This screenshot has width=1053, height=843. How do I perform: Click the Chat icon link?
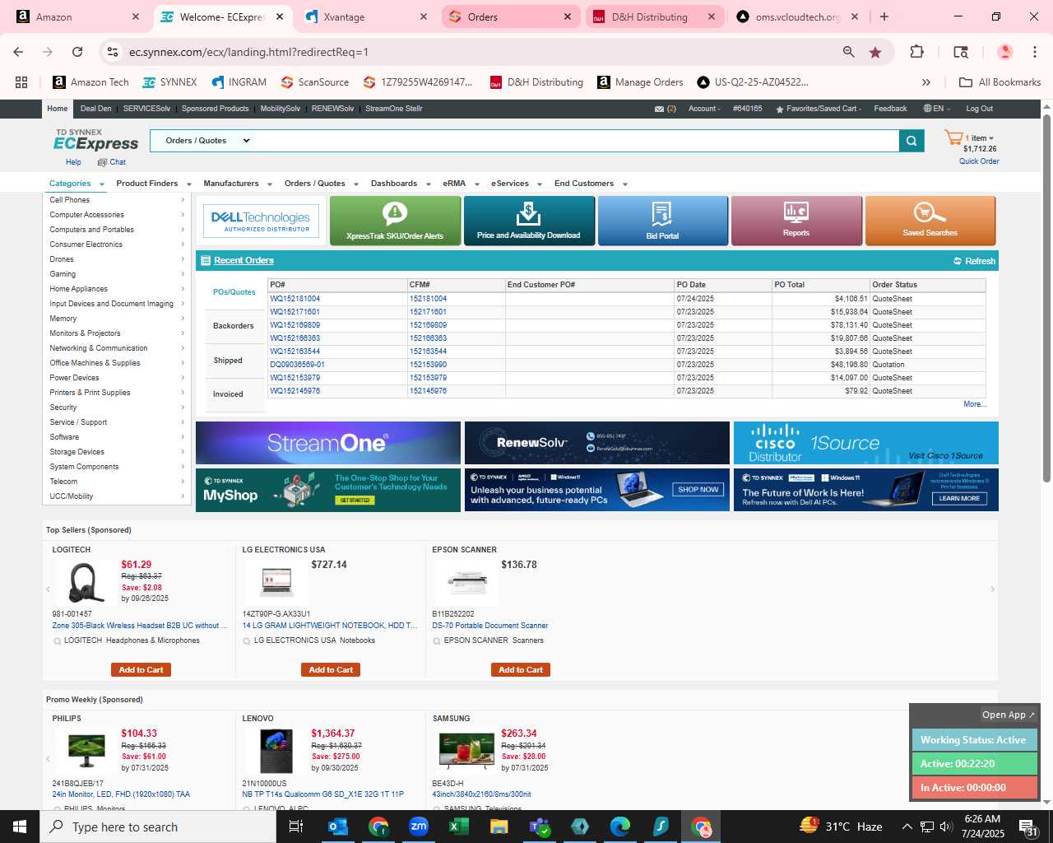coord(112,162)
